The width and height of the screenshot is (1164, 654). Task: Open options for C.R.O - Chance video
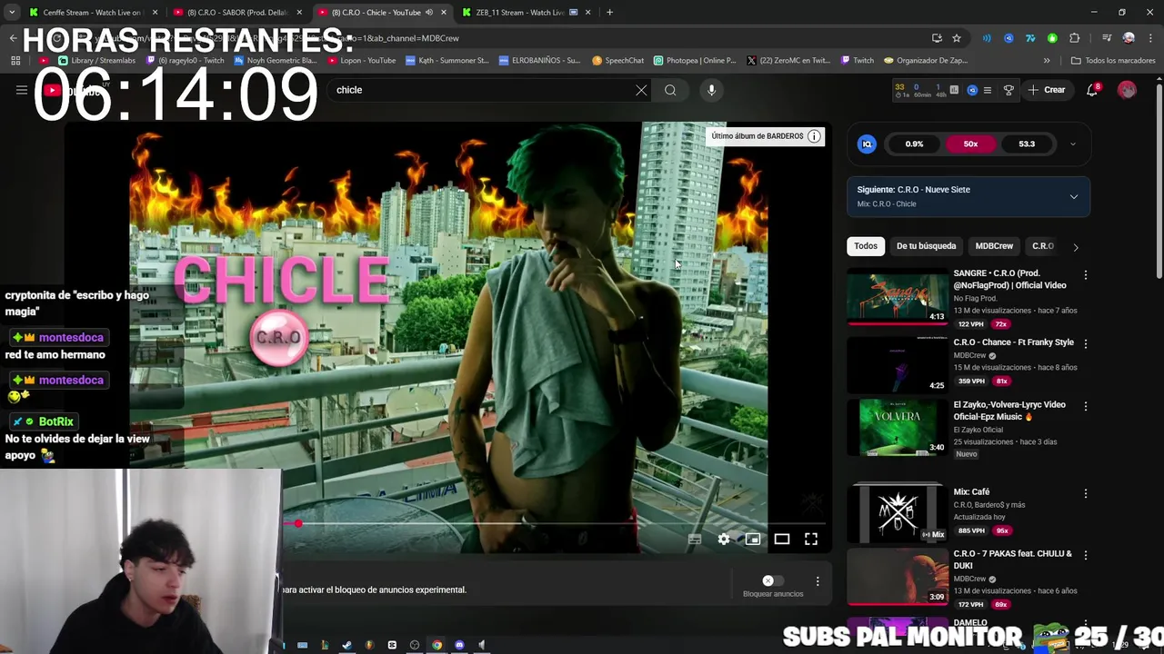[x=1085, y=343]
